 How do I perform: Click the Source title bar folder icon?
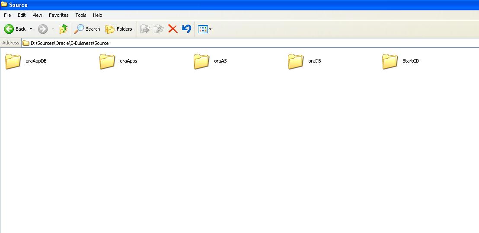coord(4,5)
